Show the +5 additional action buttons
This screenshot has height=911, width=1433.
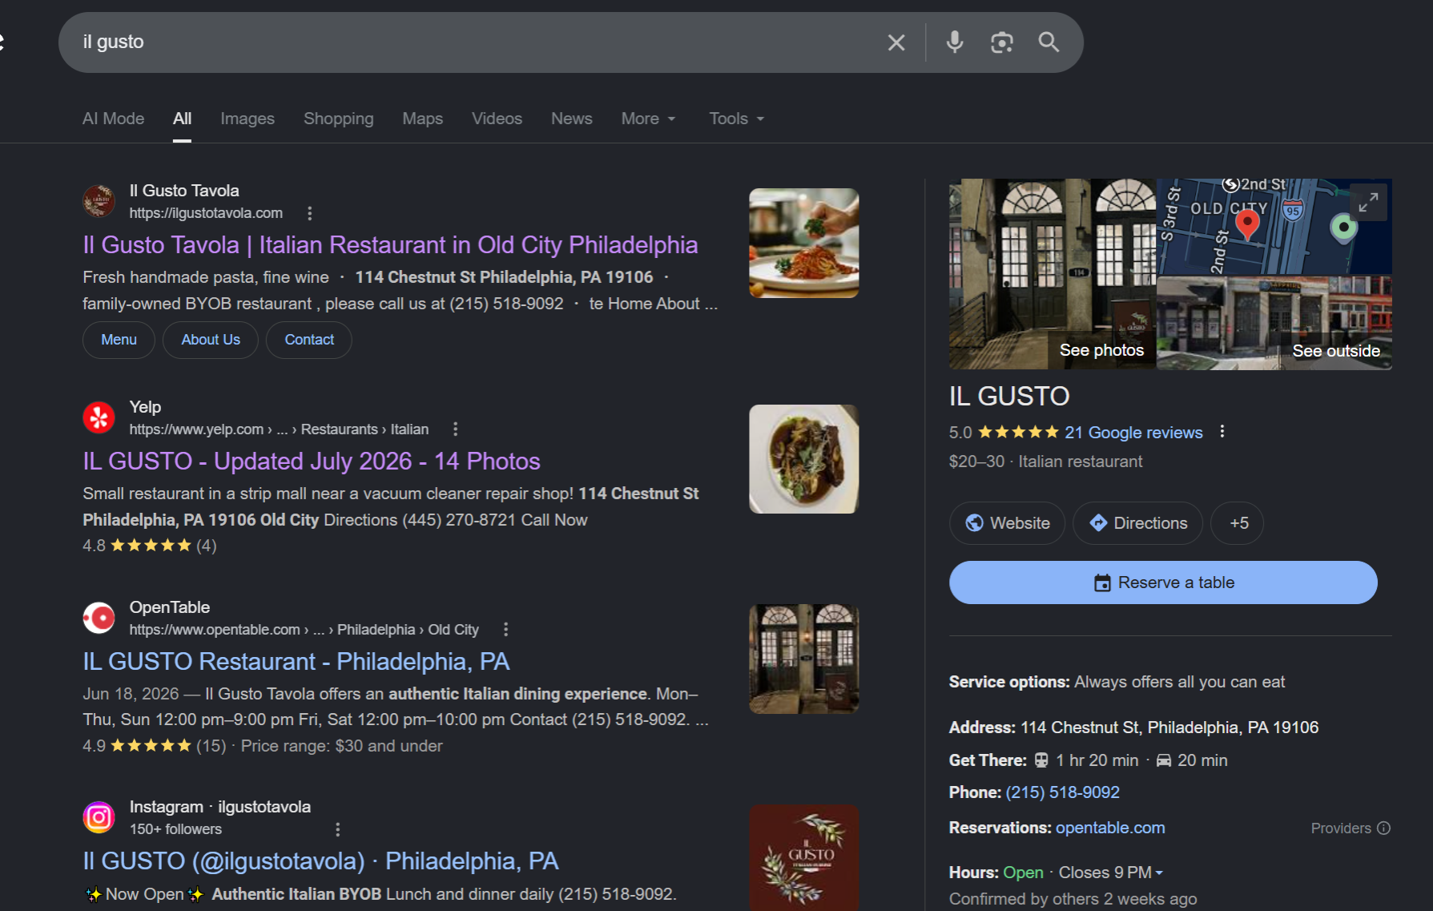coord(1238,523)
